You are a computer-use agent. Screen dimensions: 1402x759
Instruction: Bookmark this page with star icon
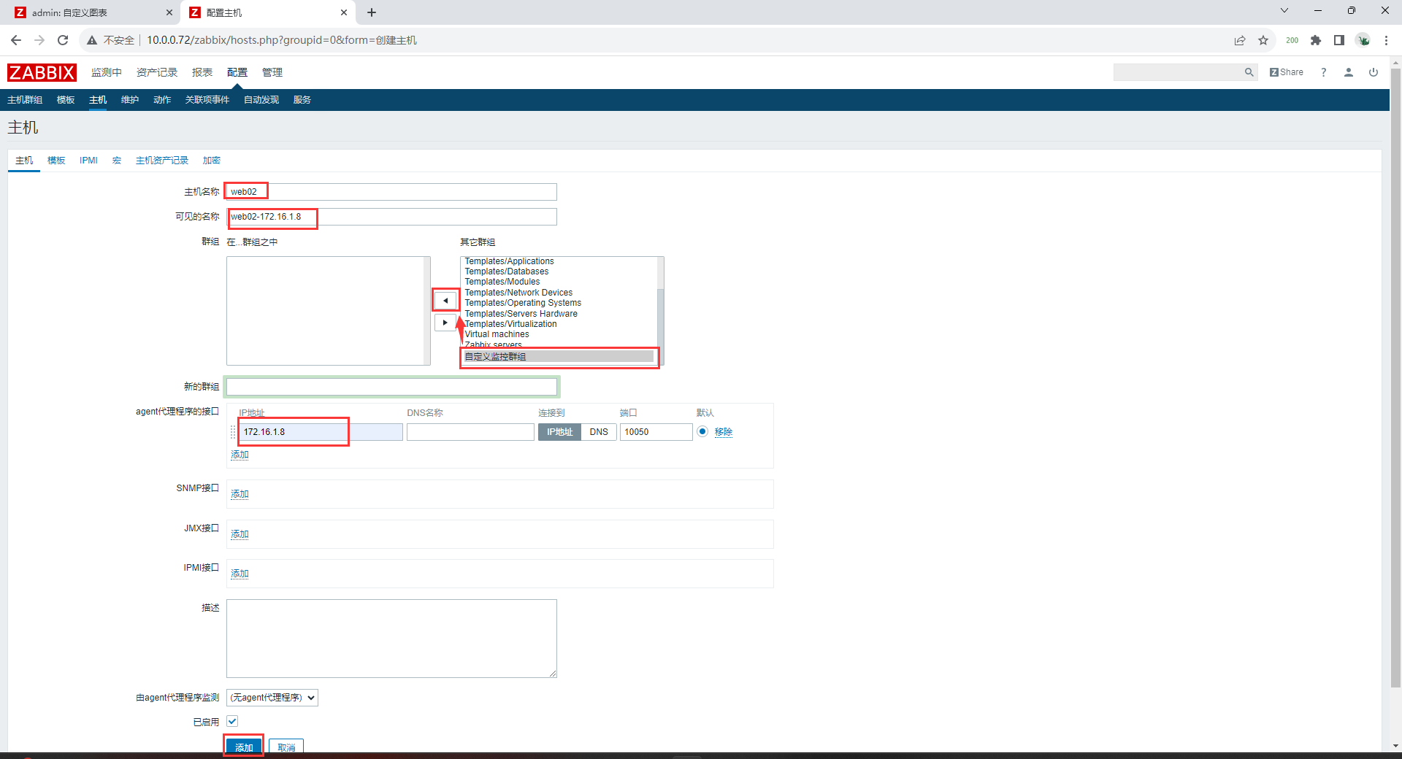pos(1263,40)
